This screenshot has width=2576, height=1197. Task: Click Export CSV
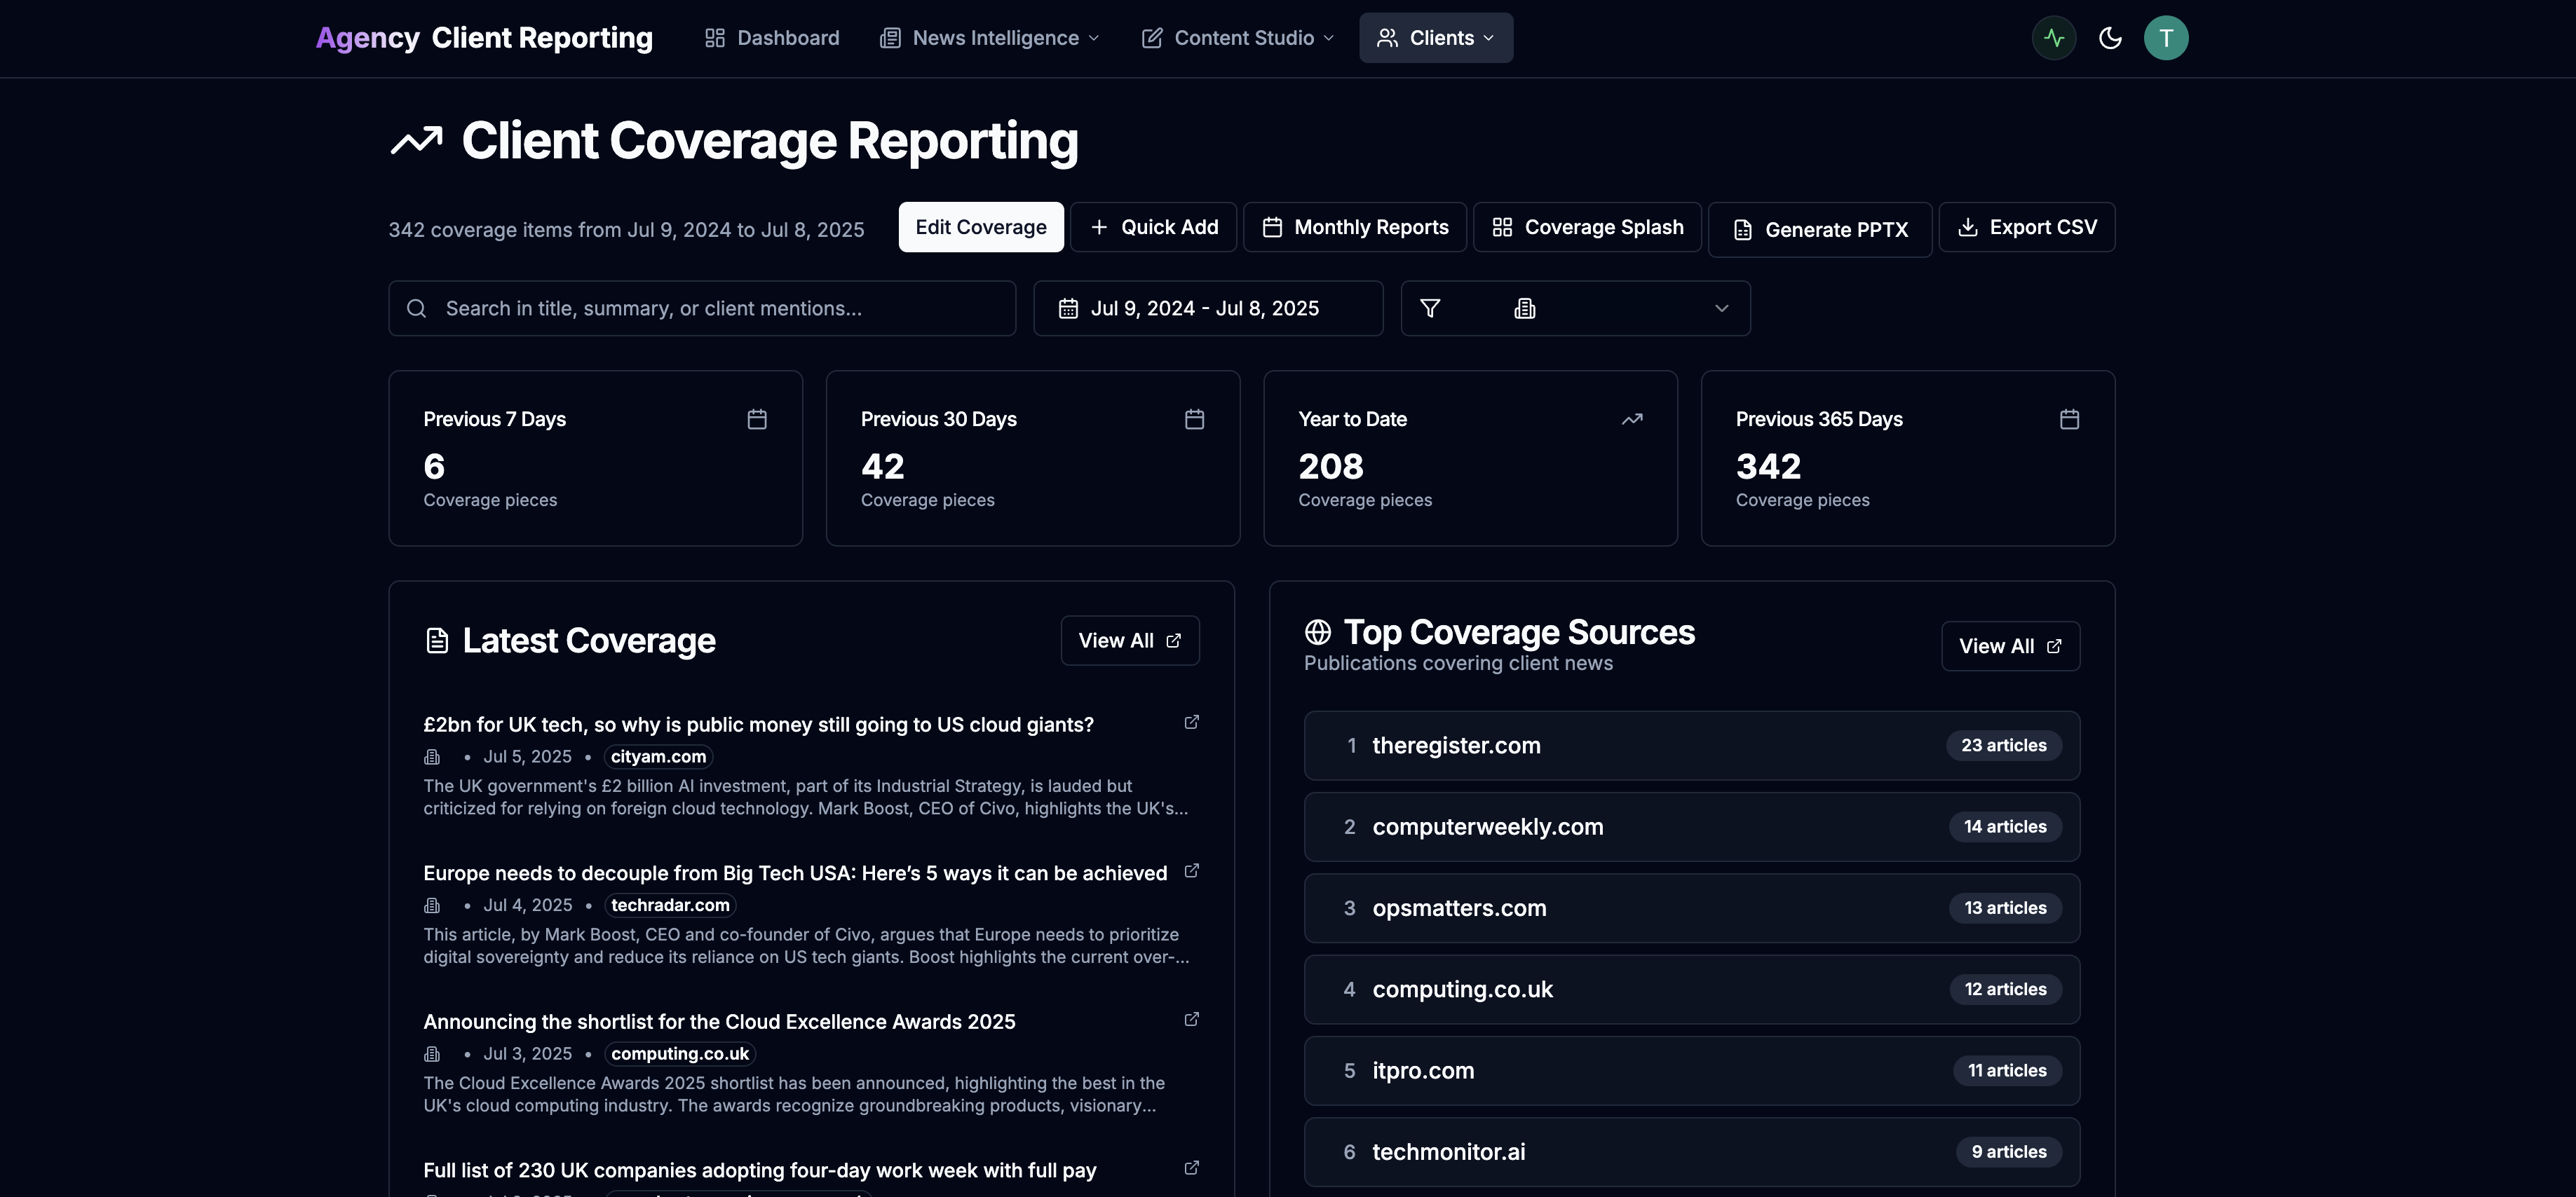2026,227
